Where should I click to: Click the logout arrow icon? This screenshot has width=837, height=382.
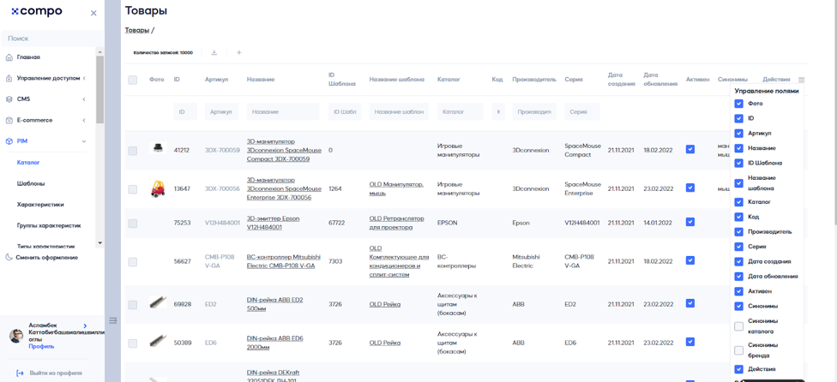point(20,373)
